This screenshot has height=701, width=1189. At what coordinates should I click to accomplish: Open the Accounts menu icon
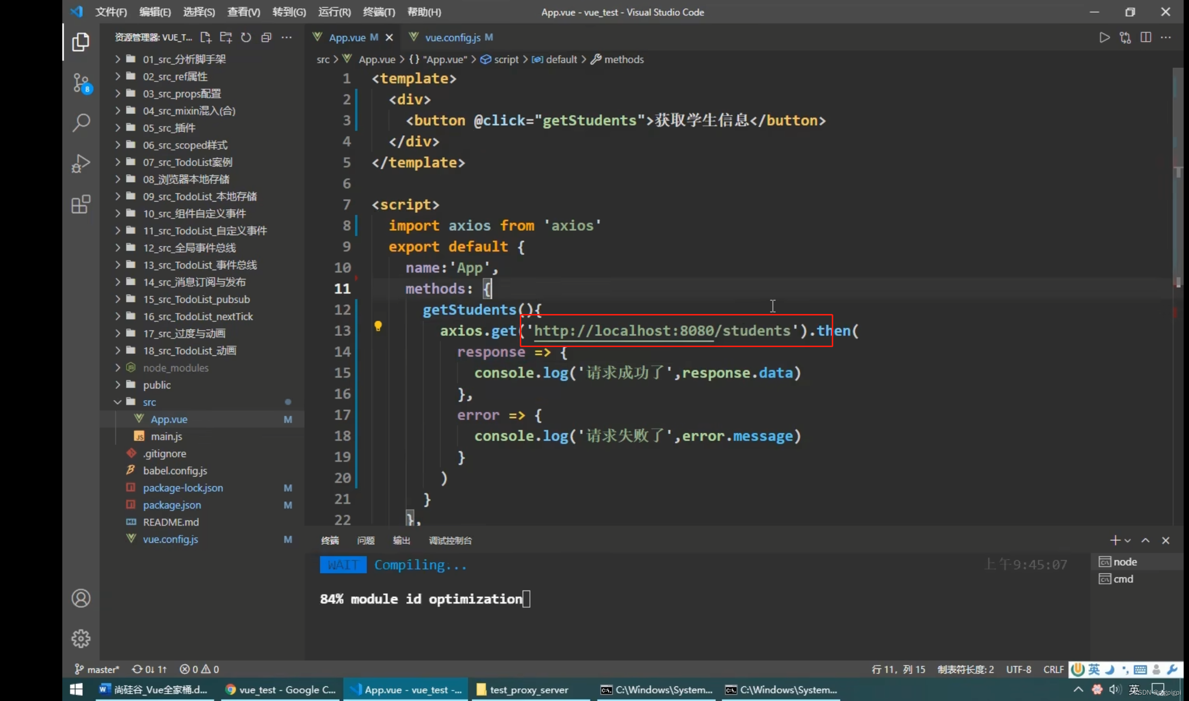pos(81,598)
